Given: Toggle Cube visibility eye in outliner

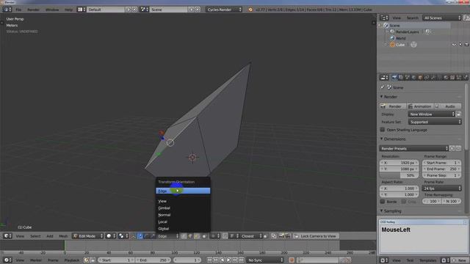Looking at the screenshot, I should (x=454, y=45).
